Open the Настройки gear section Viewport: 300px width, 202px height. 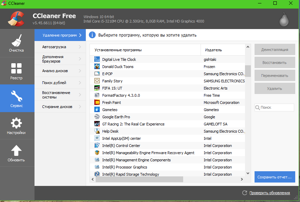(16, 126)
